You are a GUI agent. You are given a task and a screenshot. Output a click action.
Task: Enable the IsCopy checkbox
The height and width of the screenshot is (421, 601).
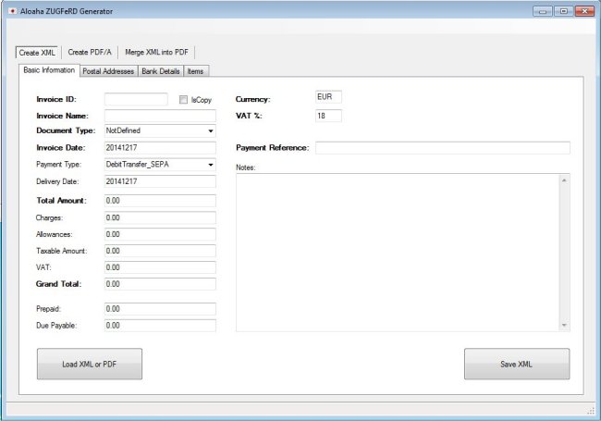click(x=183, y=100)
